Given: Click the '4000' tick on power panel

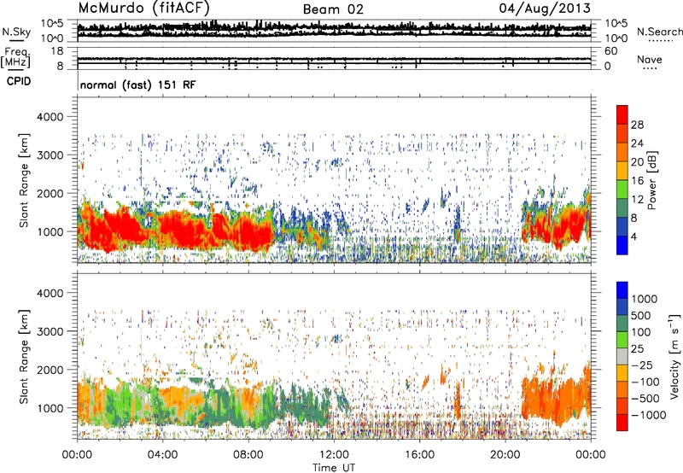Looking at the screenshot, I should coord(50,117).
